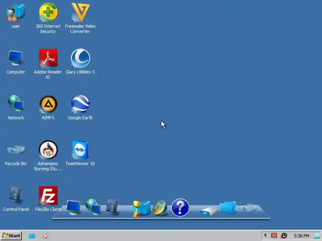
Task: Show hidden tray icons arrow
Action: [x=265, y=235]
